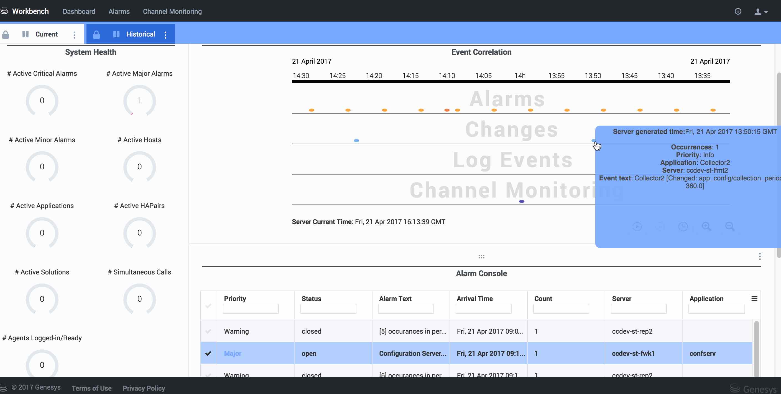This screenshot has width=781, height=394.
Task: Open the Alarms menu item
Action: [x=119, y=12]
